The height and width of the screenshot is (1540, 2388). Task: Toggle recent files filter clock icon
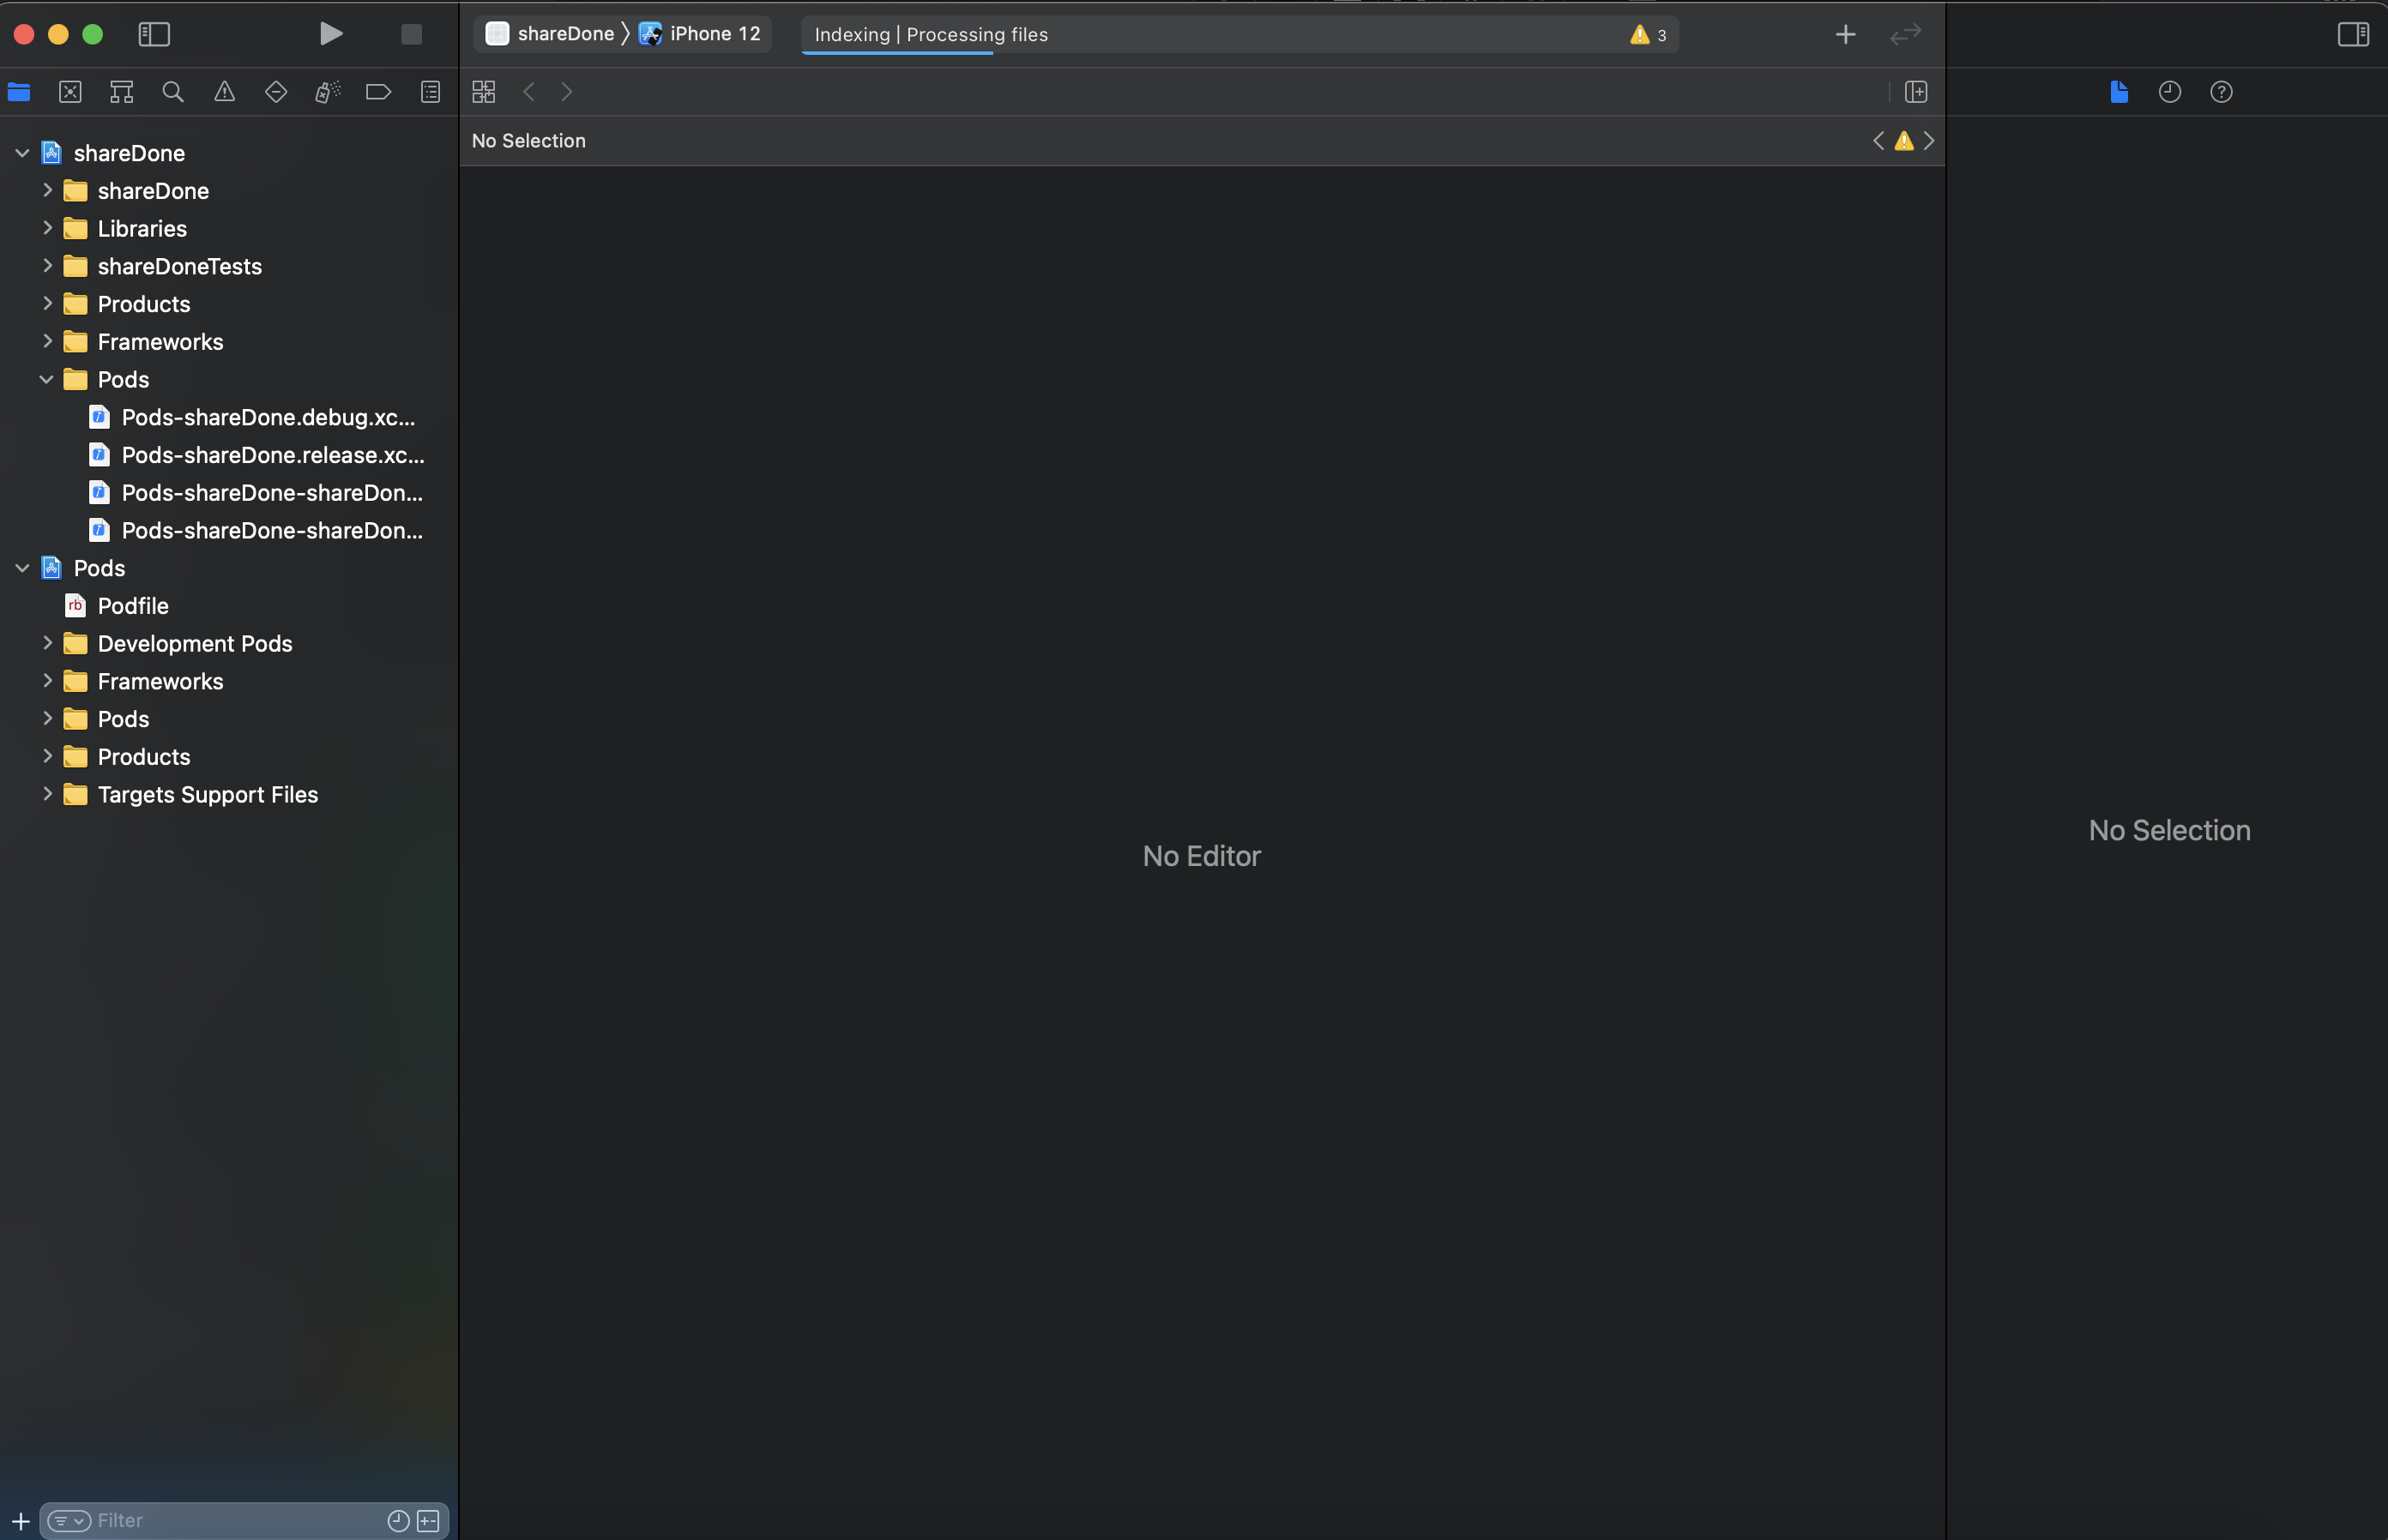(398, 1520)
